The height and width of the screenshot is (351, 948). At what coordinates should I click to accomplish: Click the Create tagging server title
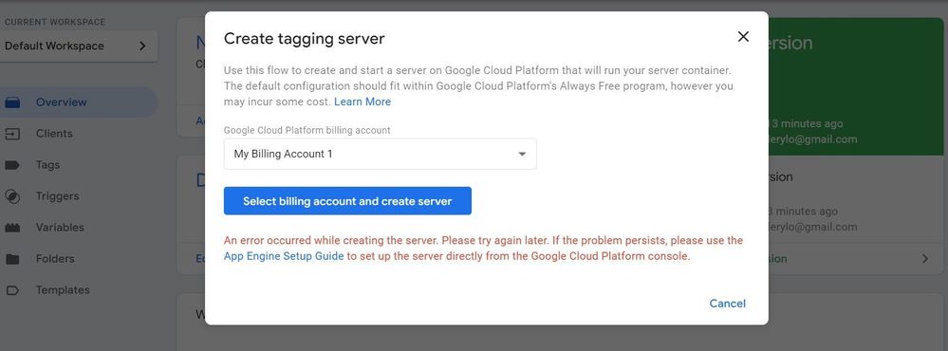pos(304,39)
